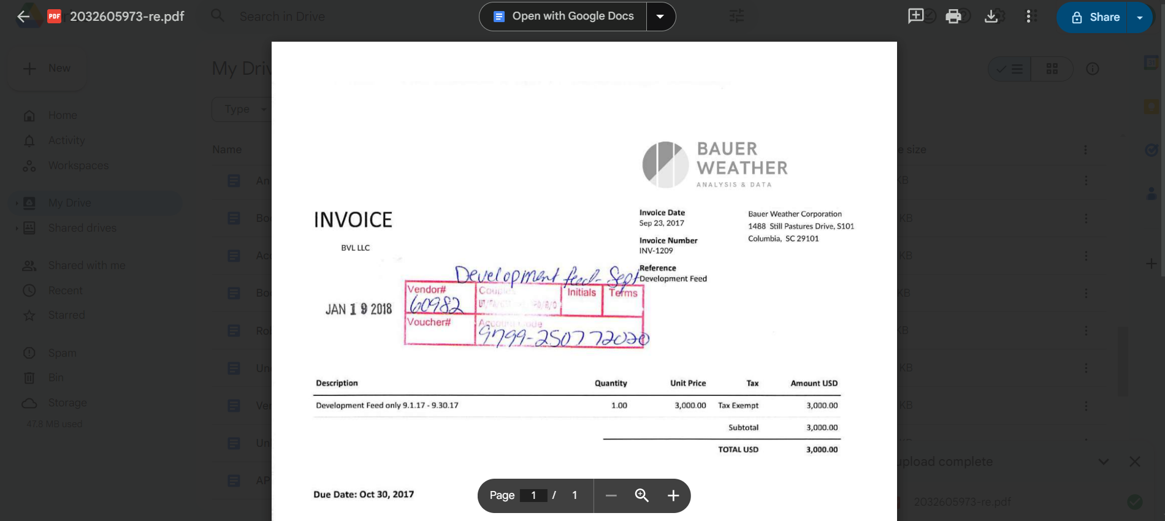The width and height of the screenshot is (1165, 521).
Task: Click the Type filter dropdown
Action: point(242,109)
